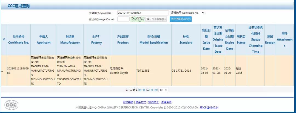This screenshot has height=113, width=296.
Task: Open the 京ICP证030724 link
Action: pos(209,108)
